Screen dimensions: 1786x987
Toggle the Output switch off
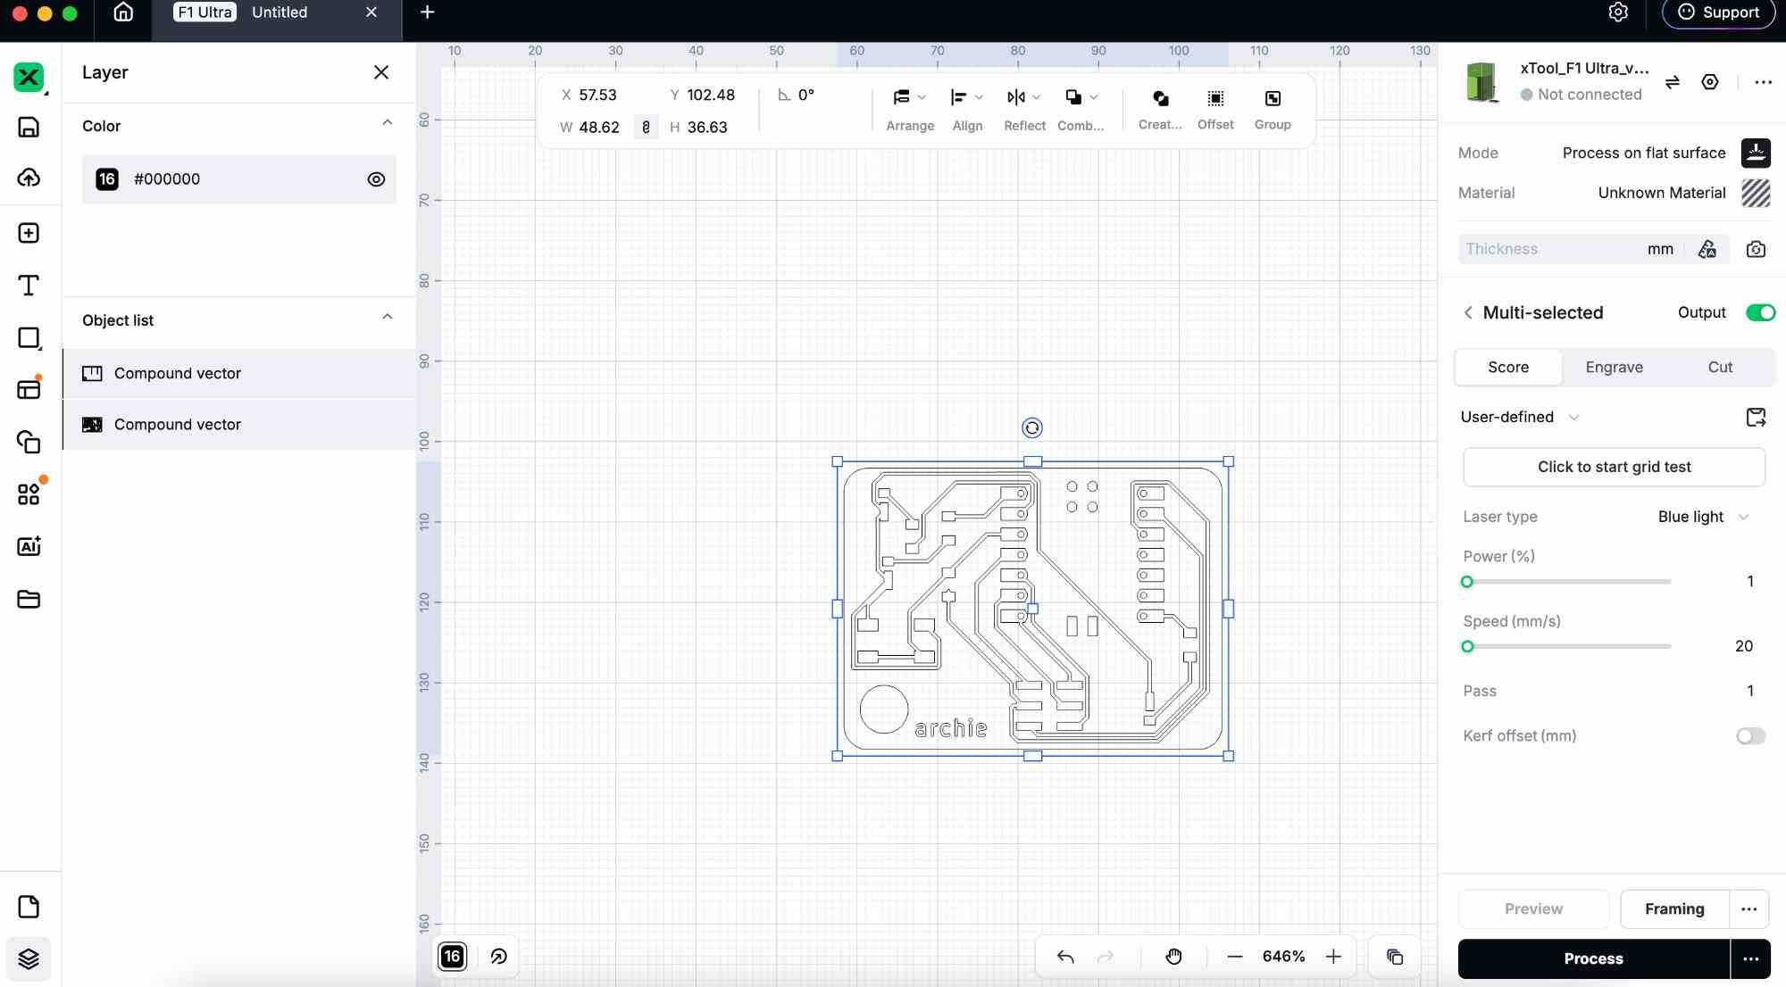point(1760,312)
